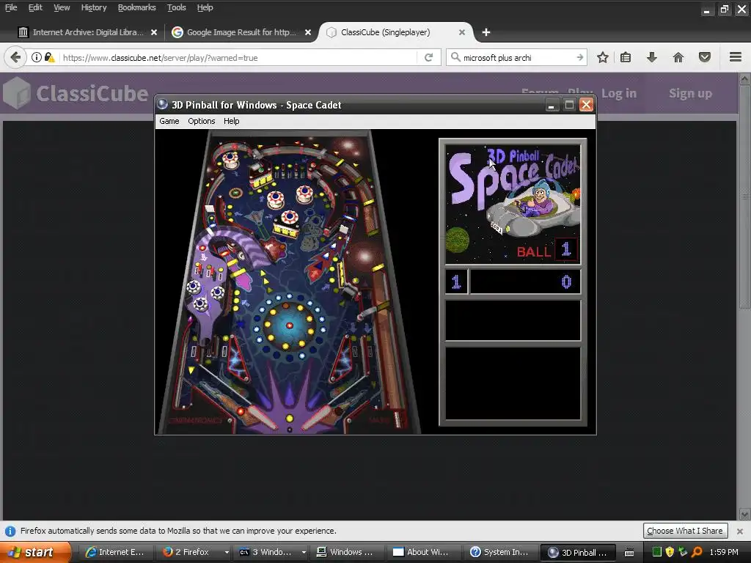Open Firefox File menu

click(11, 7)
